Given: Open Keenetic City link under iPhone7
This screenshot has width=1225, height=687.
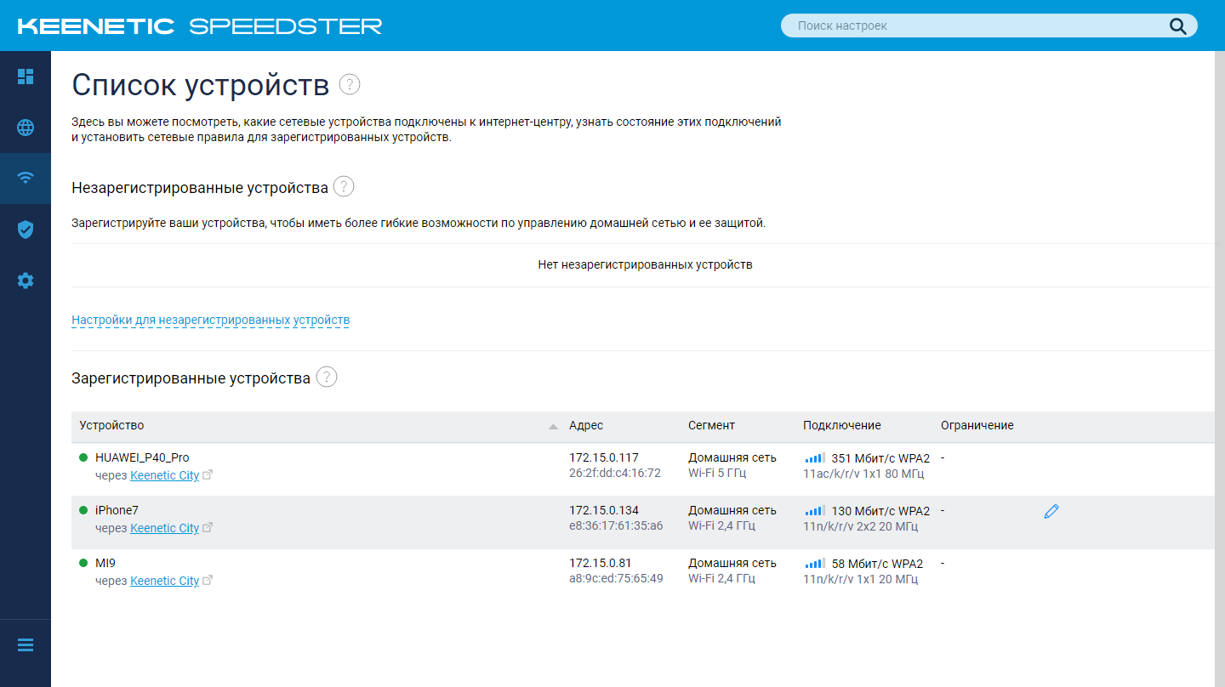Looking at the screenshot, I should 164,529.
